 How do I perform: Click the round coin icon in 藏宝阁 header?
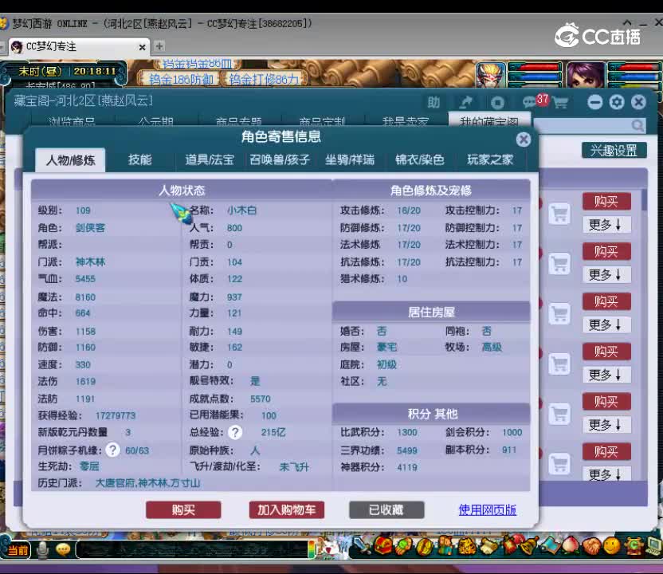click(498, 102)
